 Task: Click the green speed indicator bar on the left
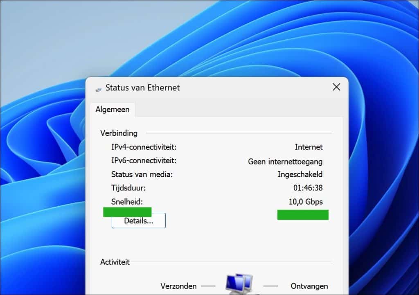click(127, 212)
